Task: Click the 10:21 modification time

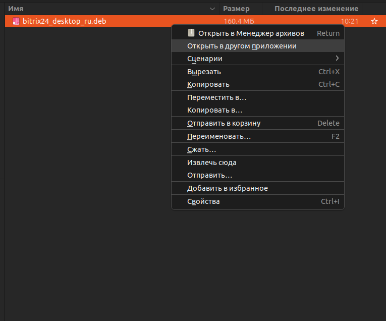Action: click(350, 21)
